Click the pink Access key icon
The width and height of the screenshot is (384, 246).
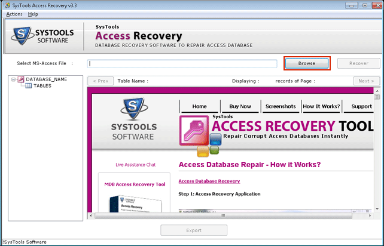click(194, 130)
